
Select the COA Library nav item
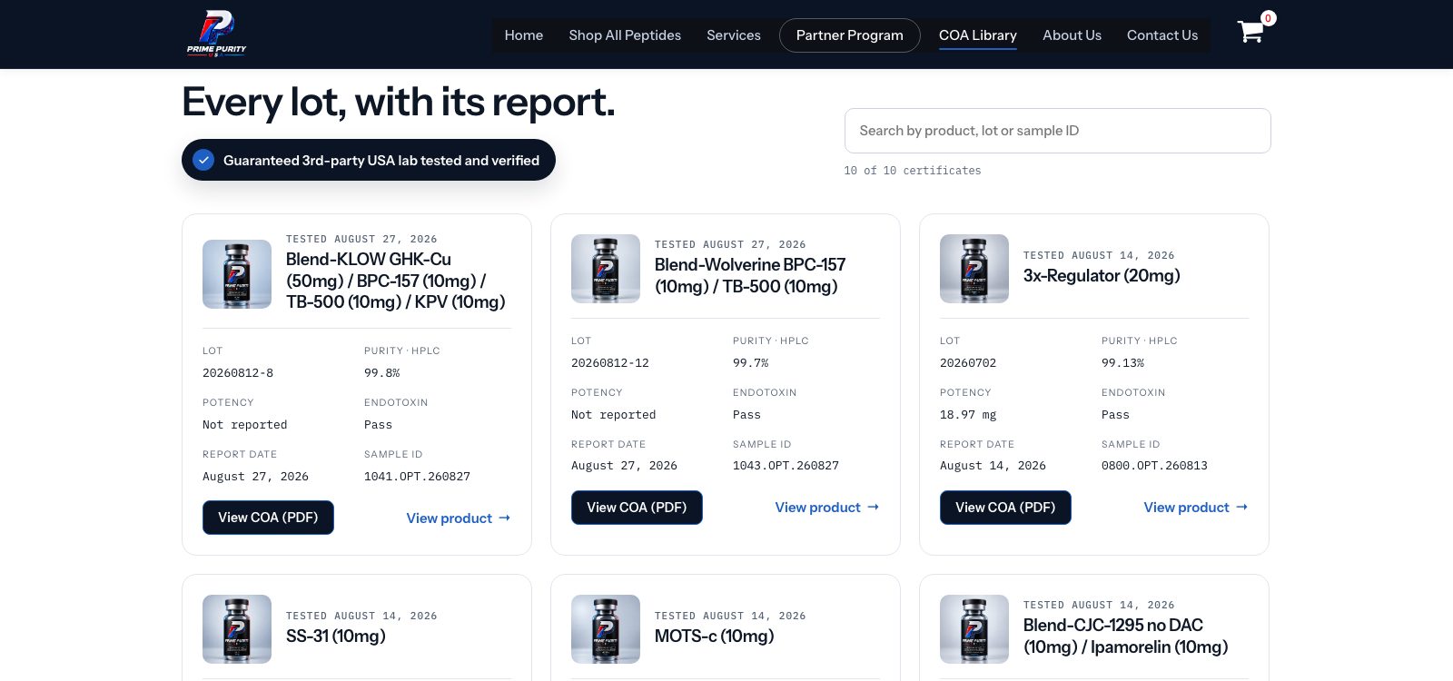978,35
